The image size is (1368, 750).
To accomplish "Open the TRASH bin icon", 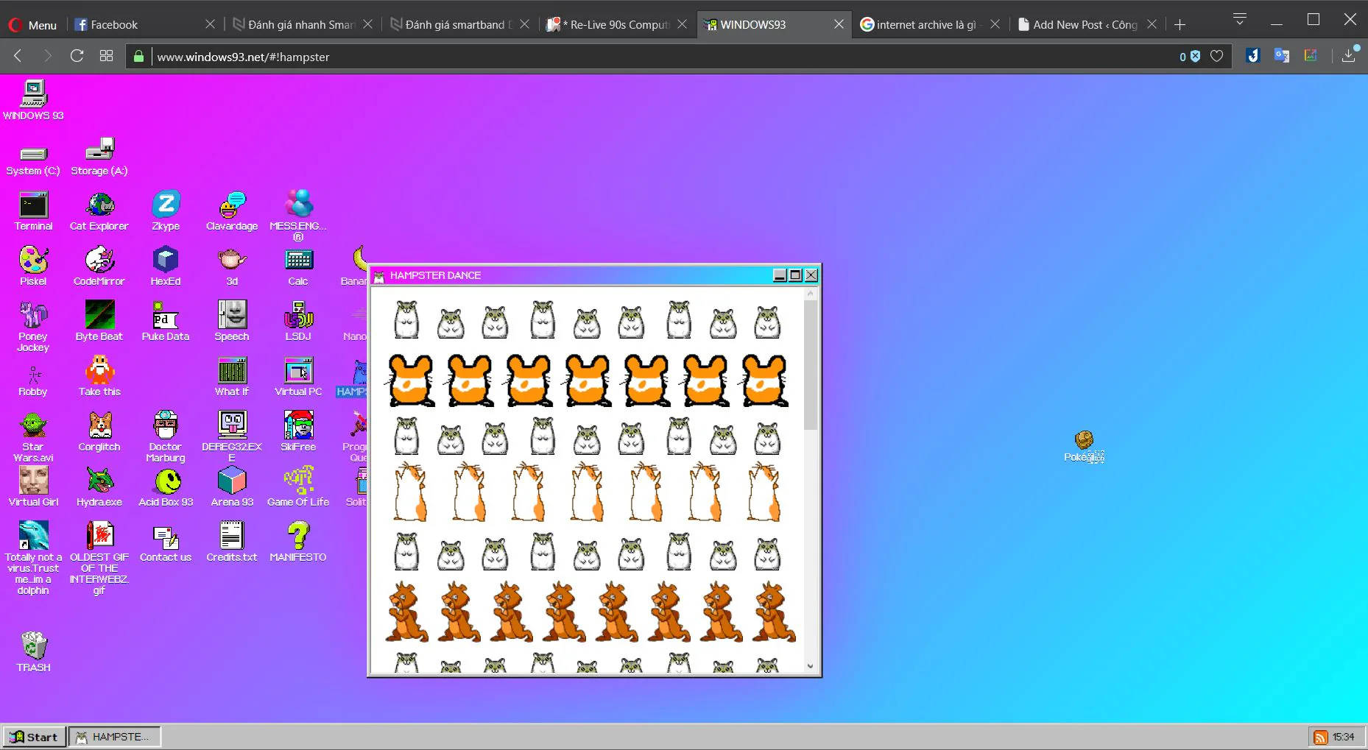I will pos(33,652).
